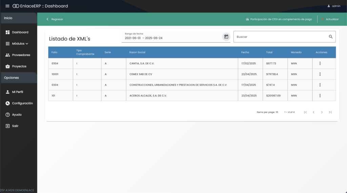The height and width of the screenshot is (193, 347).
Task: Click the ACEROS ALCALDE, S.A. DE C.V. name
Action: point(148,95)
